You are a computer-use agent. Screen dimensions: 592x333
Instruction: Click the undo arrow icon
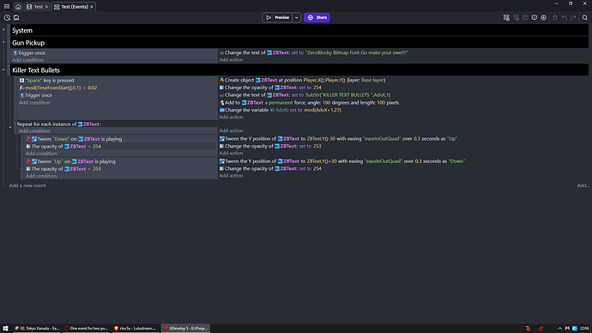click(564, 18)
